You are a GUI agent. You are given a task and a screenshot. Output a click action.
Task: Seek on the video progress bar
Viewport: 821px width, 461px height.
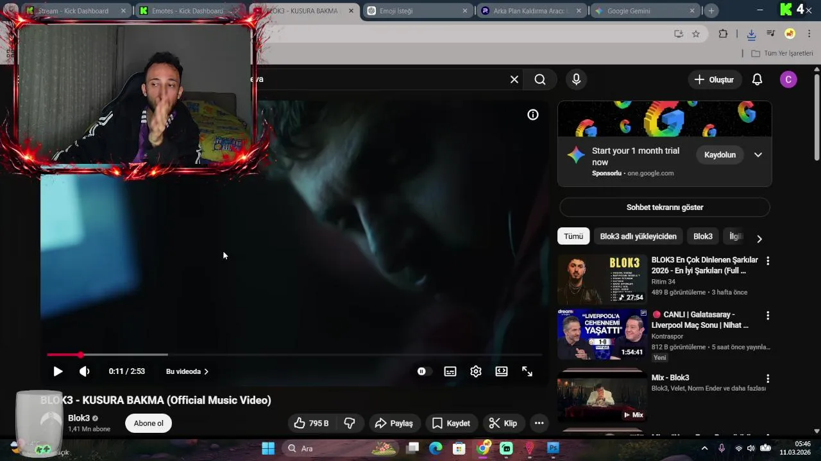[x=294, y=354]
